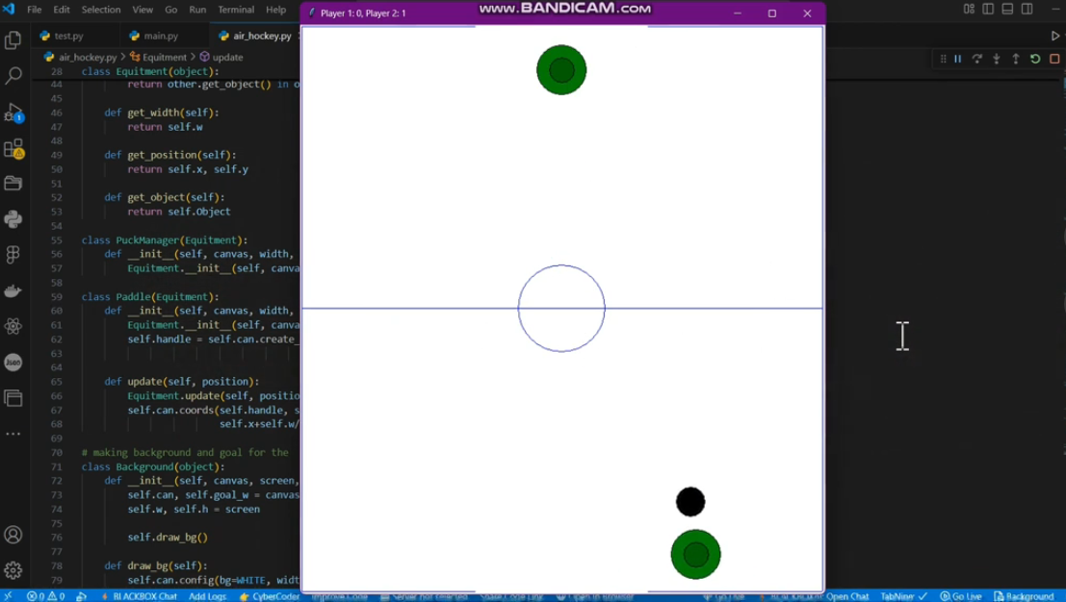This screenshot has width=1066, height=602.
Task: Expand the Equitment breadcrumb dropdown
Action: pos(164,58)
